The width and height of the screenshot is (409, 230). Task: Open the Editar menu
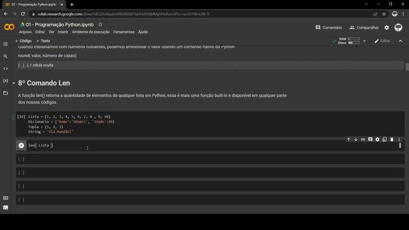pos(40,32)
